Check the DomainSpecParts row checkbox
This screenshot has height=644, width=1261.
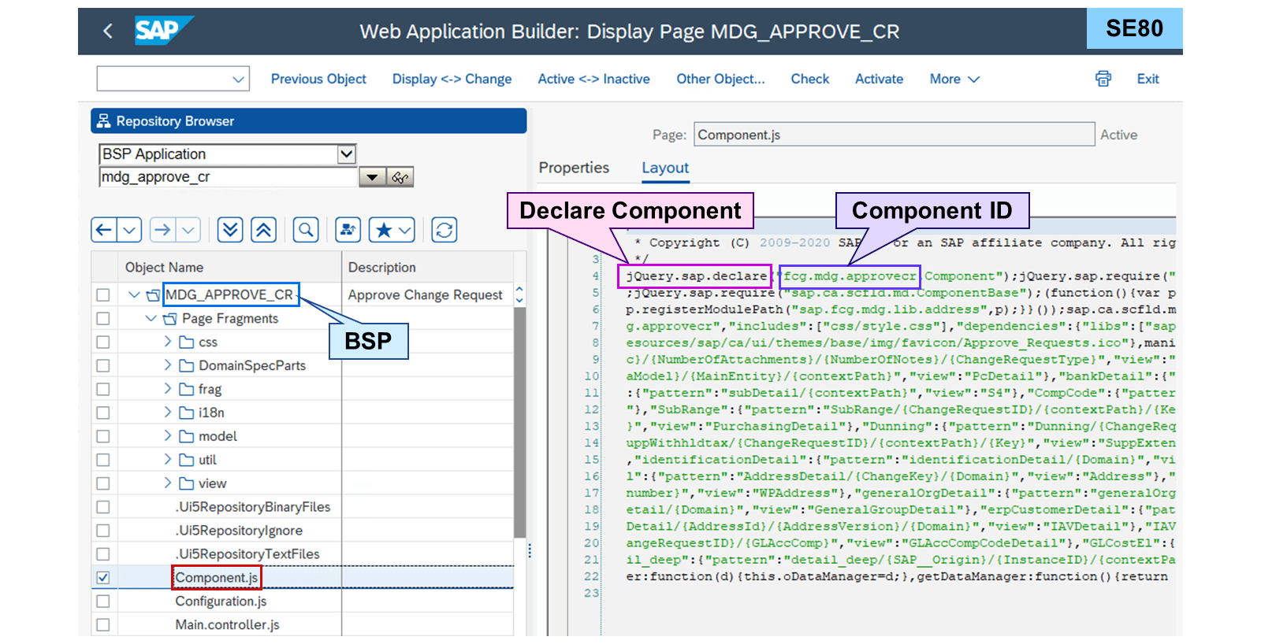point(102,366)
